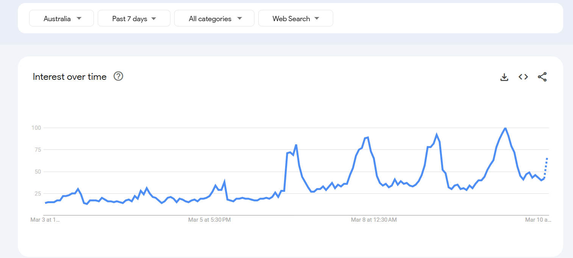Open the Australia region dropdown
Screen dimensions: 573x258
coord(61,19)
